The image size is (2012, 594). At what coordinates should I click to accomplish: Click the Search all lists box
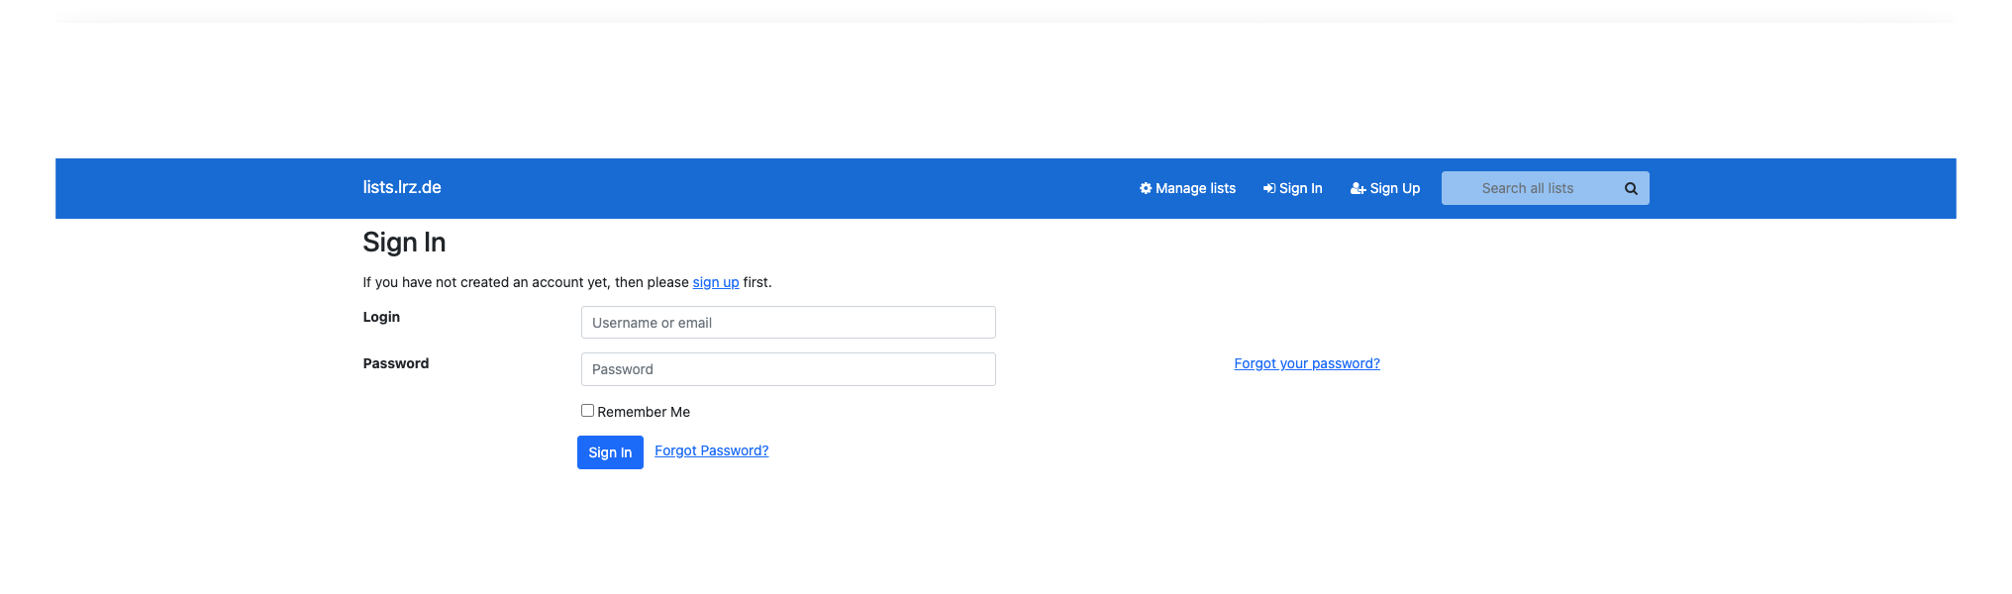pos(1527,188)
